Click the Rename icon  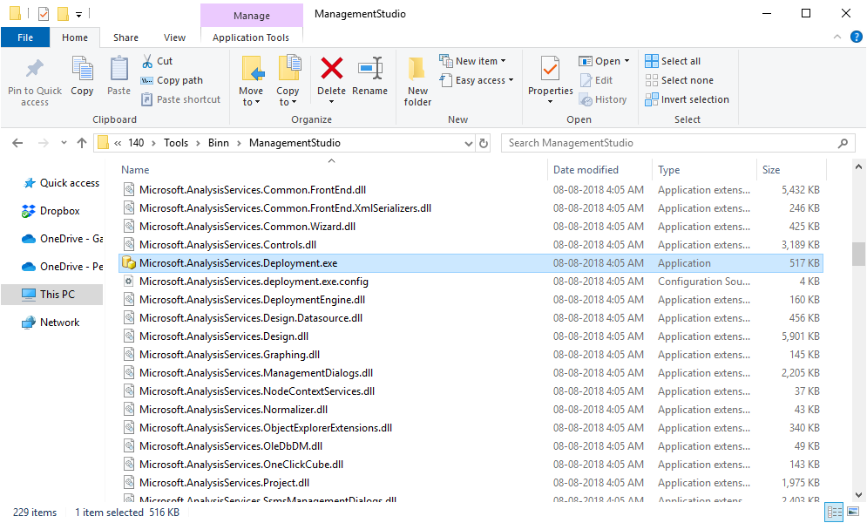tap(370, 69)
